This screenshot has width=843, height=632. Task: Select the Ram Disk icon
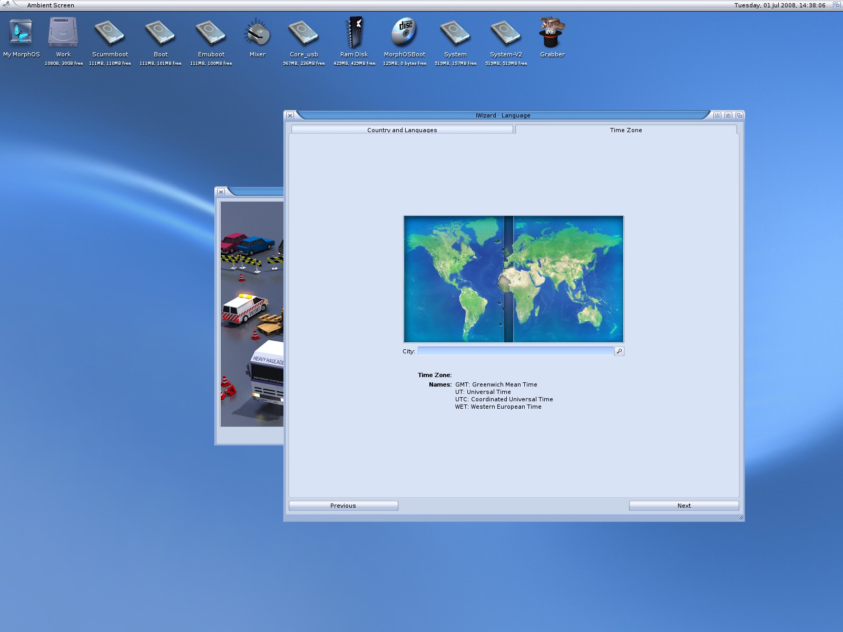pyautogui.click(x=354, y=33)
